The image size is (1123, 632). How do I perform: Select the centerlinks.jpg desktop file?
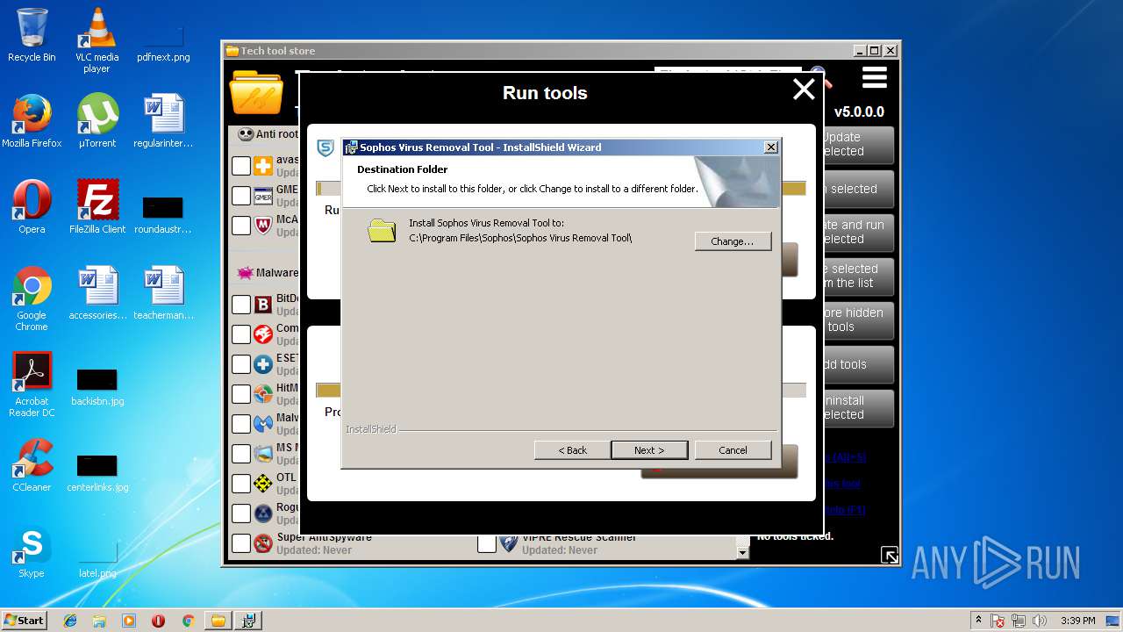point(97,470)
